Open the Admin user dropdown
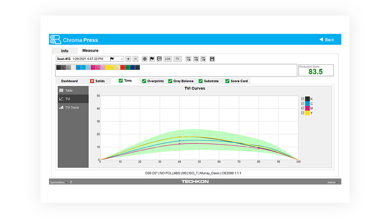 (332, 182)
